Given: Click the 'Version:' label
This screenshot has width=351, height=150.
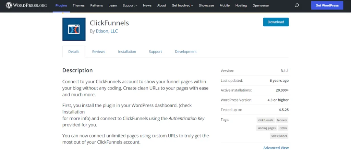Looking at the screenshot, I should click(x=227, y=71).
